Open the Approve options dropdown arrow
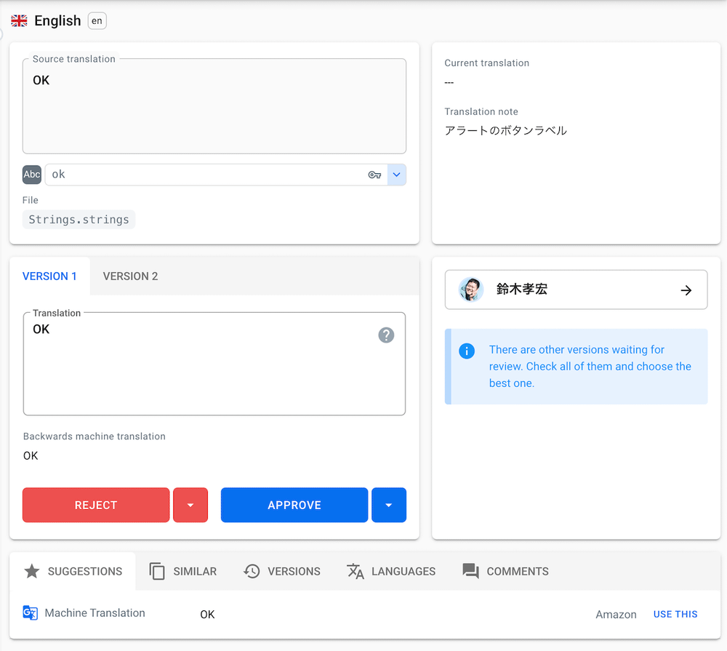 pos(389,506)
